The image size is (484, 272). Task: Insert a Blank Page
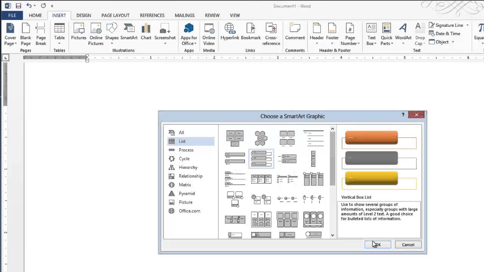pos(26,34)
